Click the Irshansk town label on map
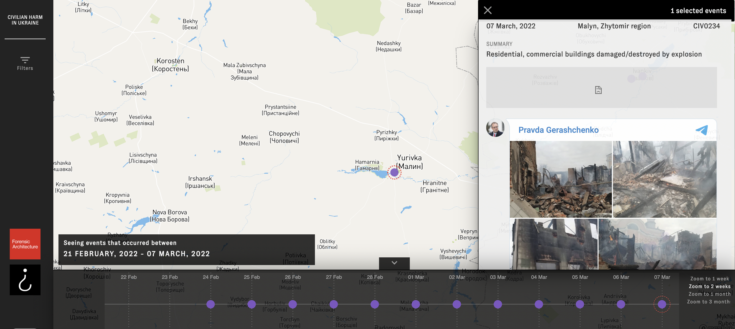This screenshot has height=329, width=735. coord(200,182)
